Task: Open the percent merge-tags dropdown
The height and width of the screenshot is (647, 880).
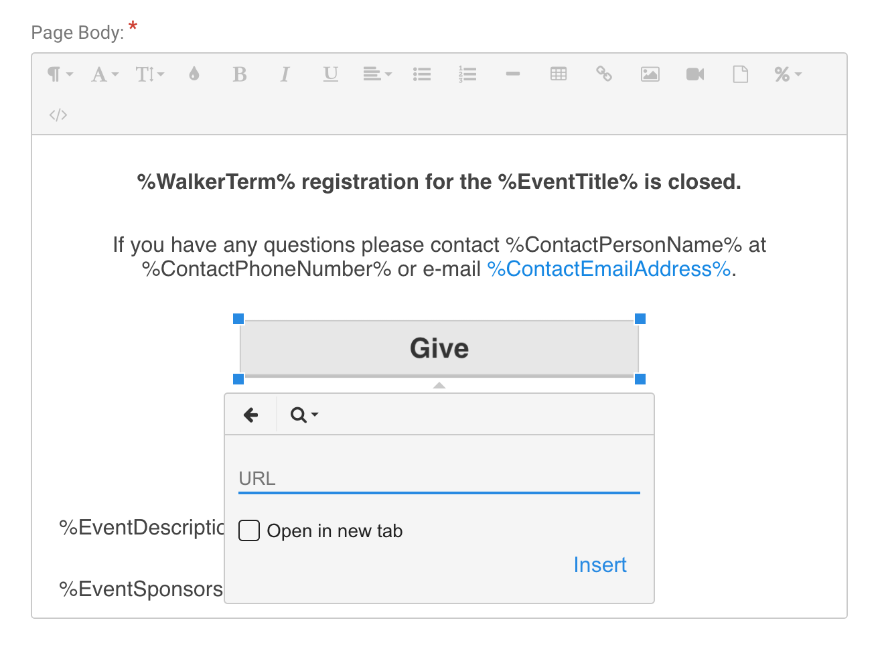Action: tap(788, 74)
